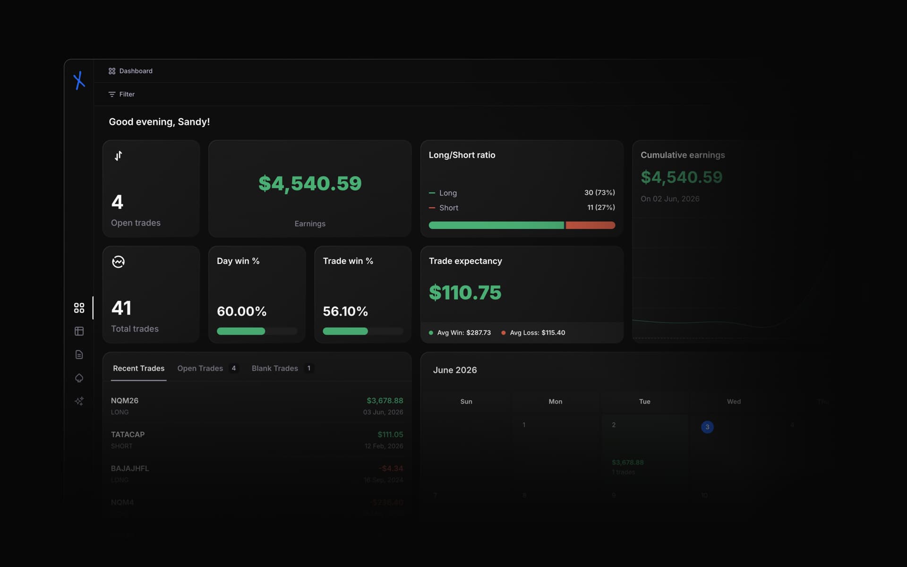This screenshot has height=567, width=907.
Task: Click the $4,540.59 Earnings value
Action: (310, 183)
